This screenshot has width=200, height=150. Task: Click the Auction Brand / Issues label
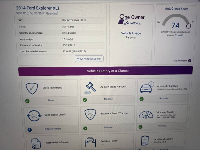click(113, 87)
